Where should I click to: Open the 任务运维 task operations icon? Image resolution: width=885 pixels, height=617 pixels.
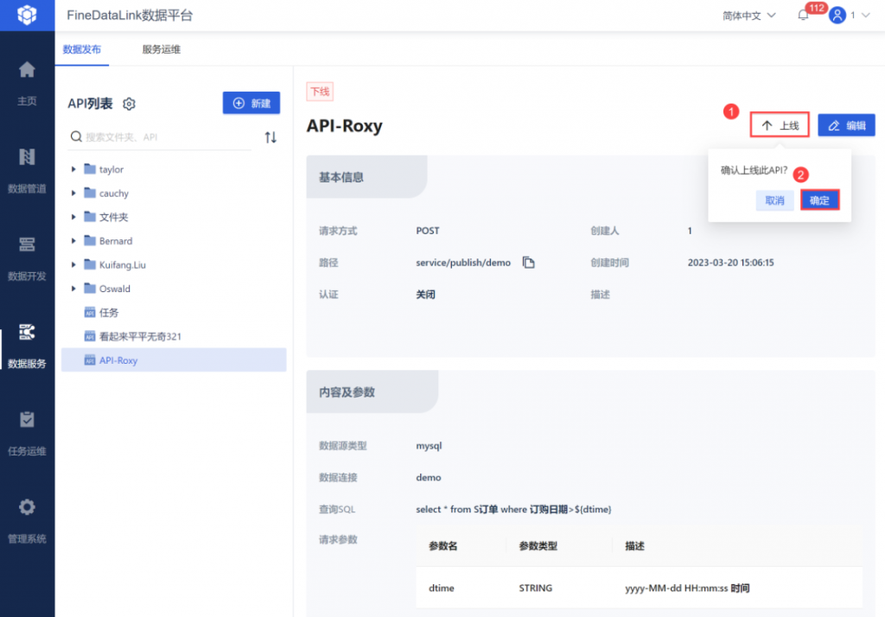point(27,419)
